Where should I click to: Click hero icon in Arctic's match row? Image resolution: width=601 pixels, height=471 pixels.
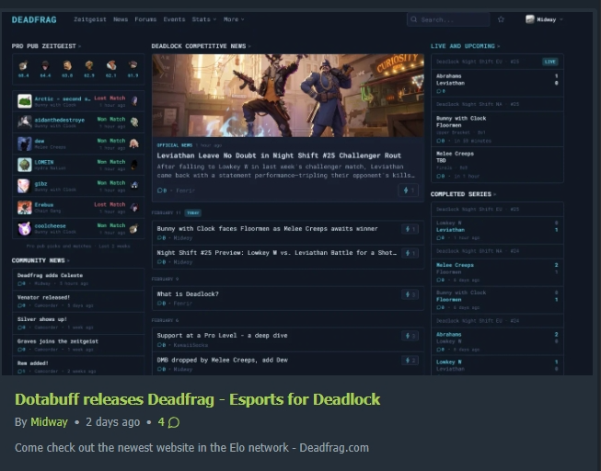[x=134, y=101]
